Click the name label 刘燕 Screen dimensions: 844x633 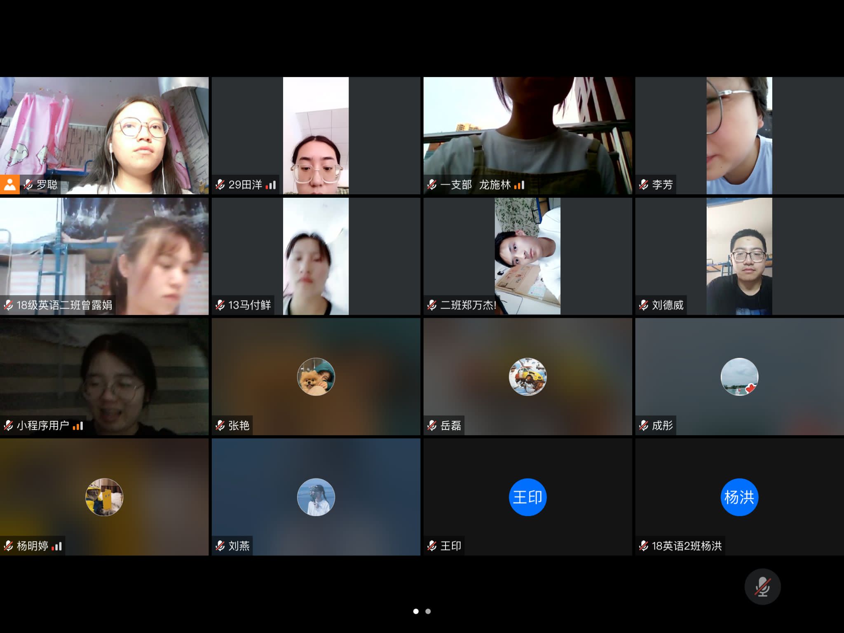[239, 546]
